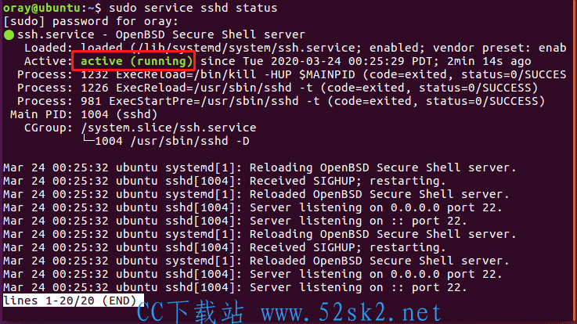Click the www.52sk2.net watermark link

tap(351, 313)
